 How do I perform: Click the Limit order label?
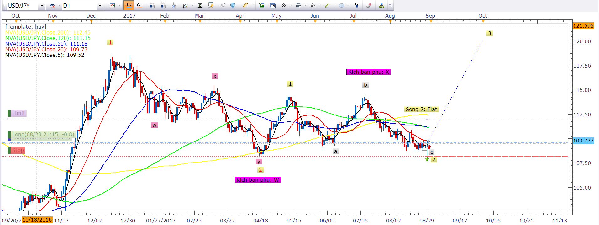click(18, 113)
